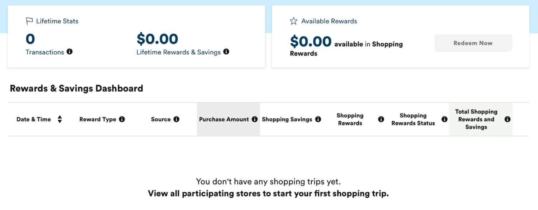Image resolution: width=538 pixels, height=210 pixels.
Task: Click the Shopping Savings info icon
Action: pyautogui.click(x=318, y=119)
